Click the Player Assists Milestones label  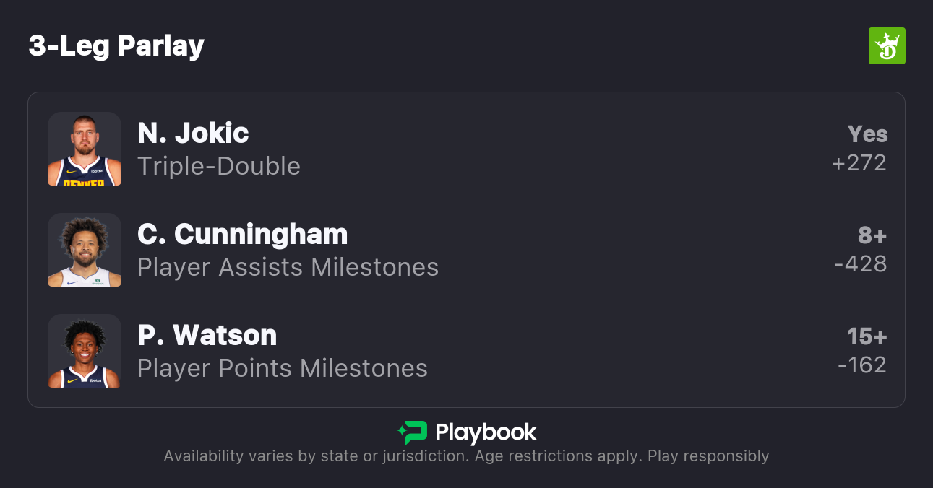pyautogui.click(x=288, y=267)
